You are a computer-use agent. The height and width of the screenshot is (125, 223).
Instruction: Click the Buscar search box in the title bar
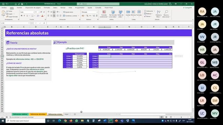[98, 4]
